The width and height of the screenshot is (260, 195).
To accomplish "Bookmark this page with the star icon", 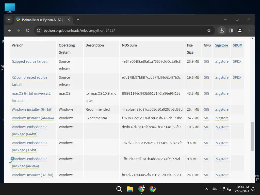I will (x=209, y=30).
